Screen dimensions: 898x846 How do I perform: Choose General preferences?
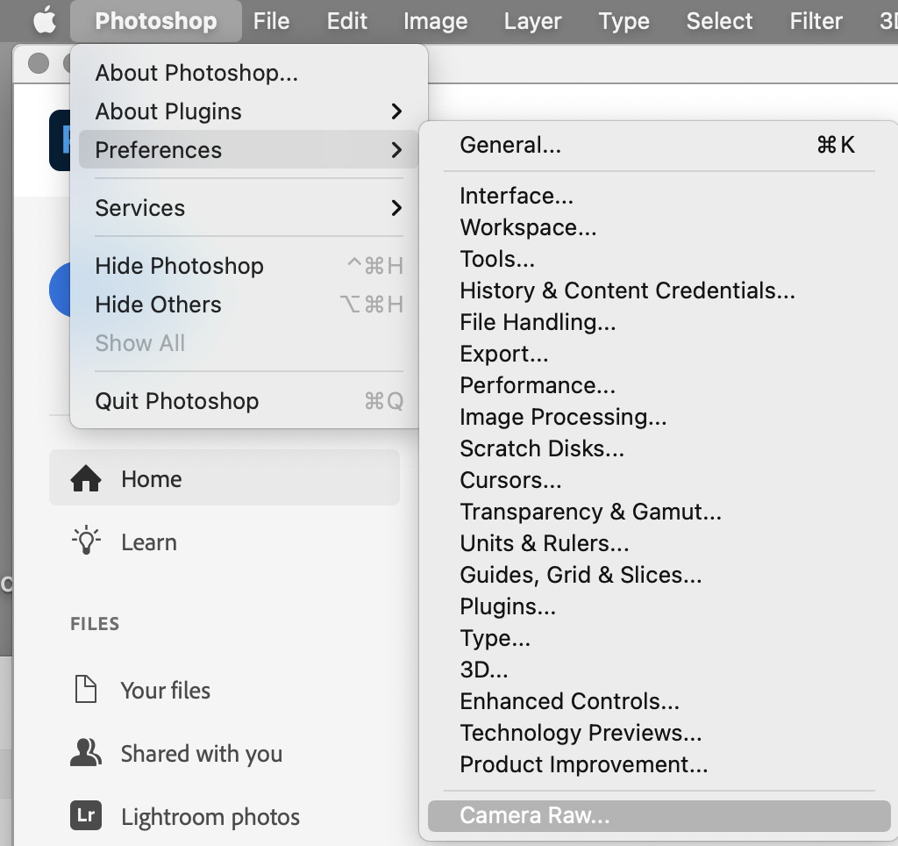tap(511, 145)
